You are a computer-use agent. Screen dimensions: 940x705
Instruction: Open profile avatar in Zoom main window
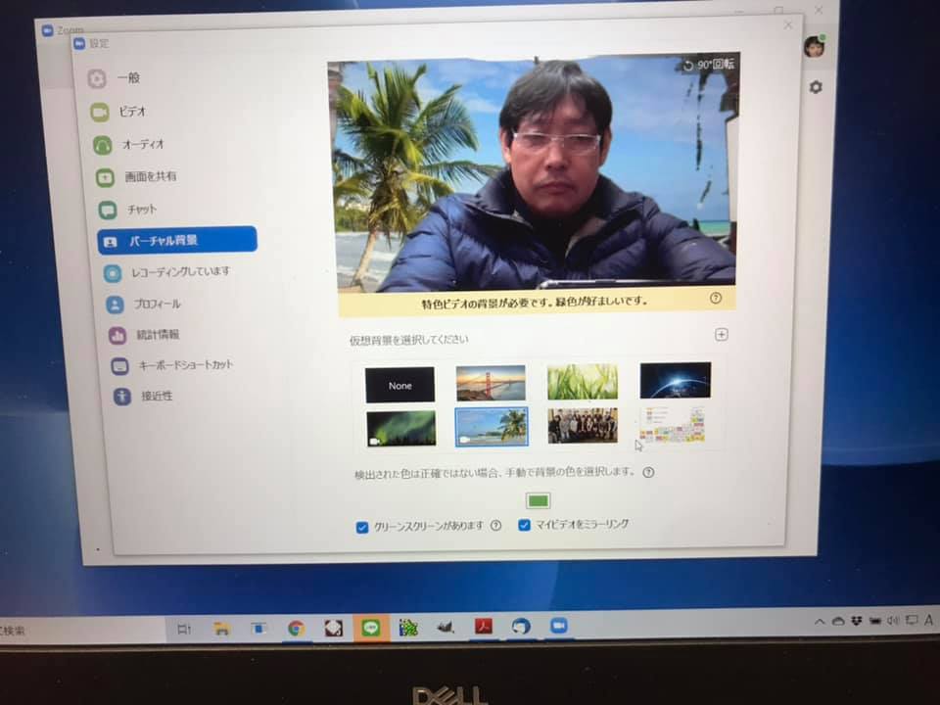pyautogui.click(x=814, y=47)
